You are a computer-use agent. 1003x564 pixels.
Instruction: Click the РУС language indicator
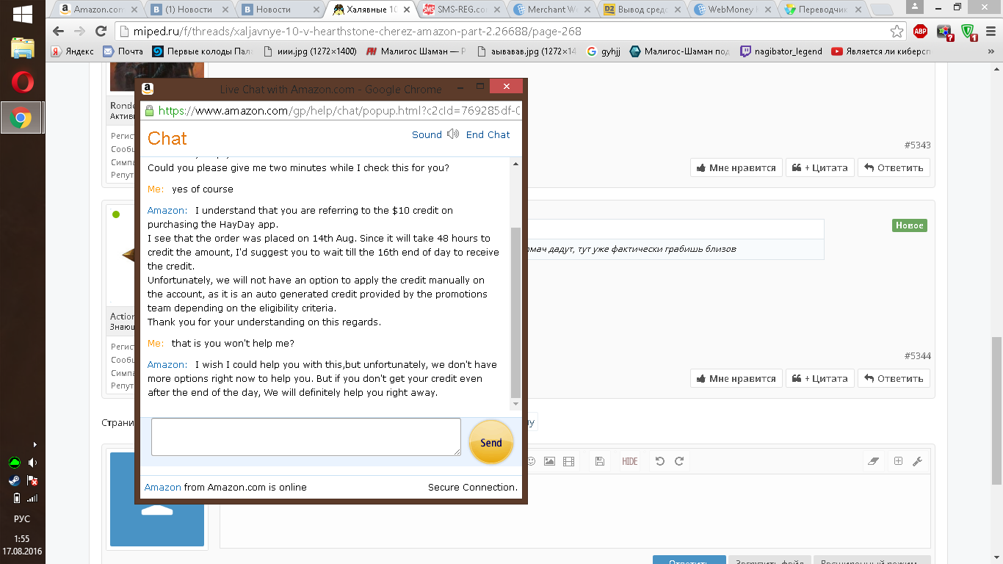click(x=22, y=518)
